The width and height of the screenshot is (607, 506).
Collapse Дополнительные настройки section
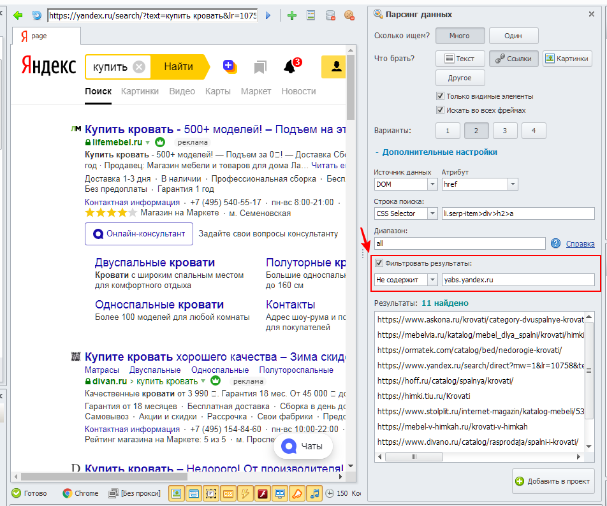(x=436, y=152)
